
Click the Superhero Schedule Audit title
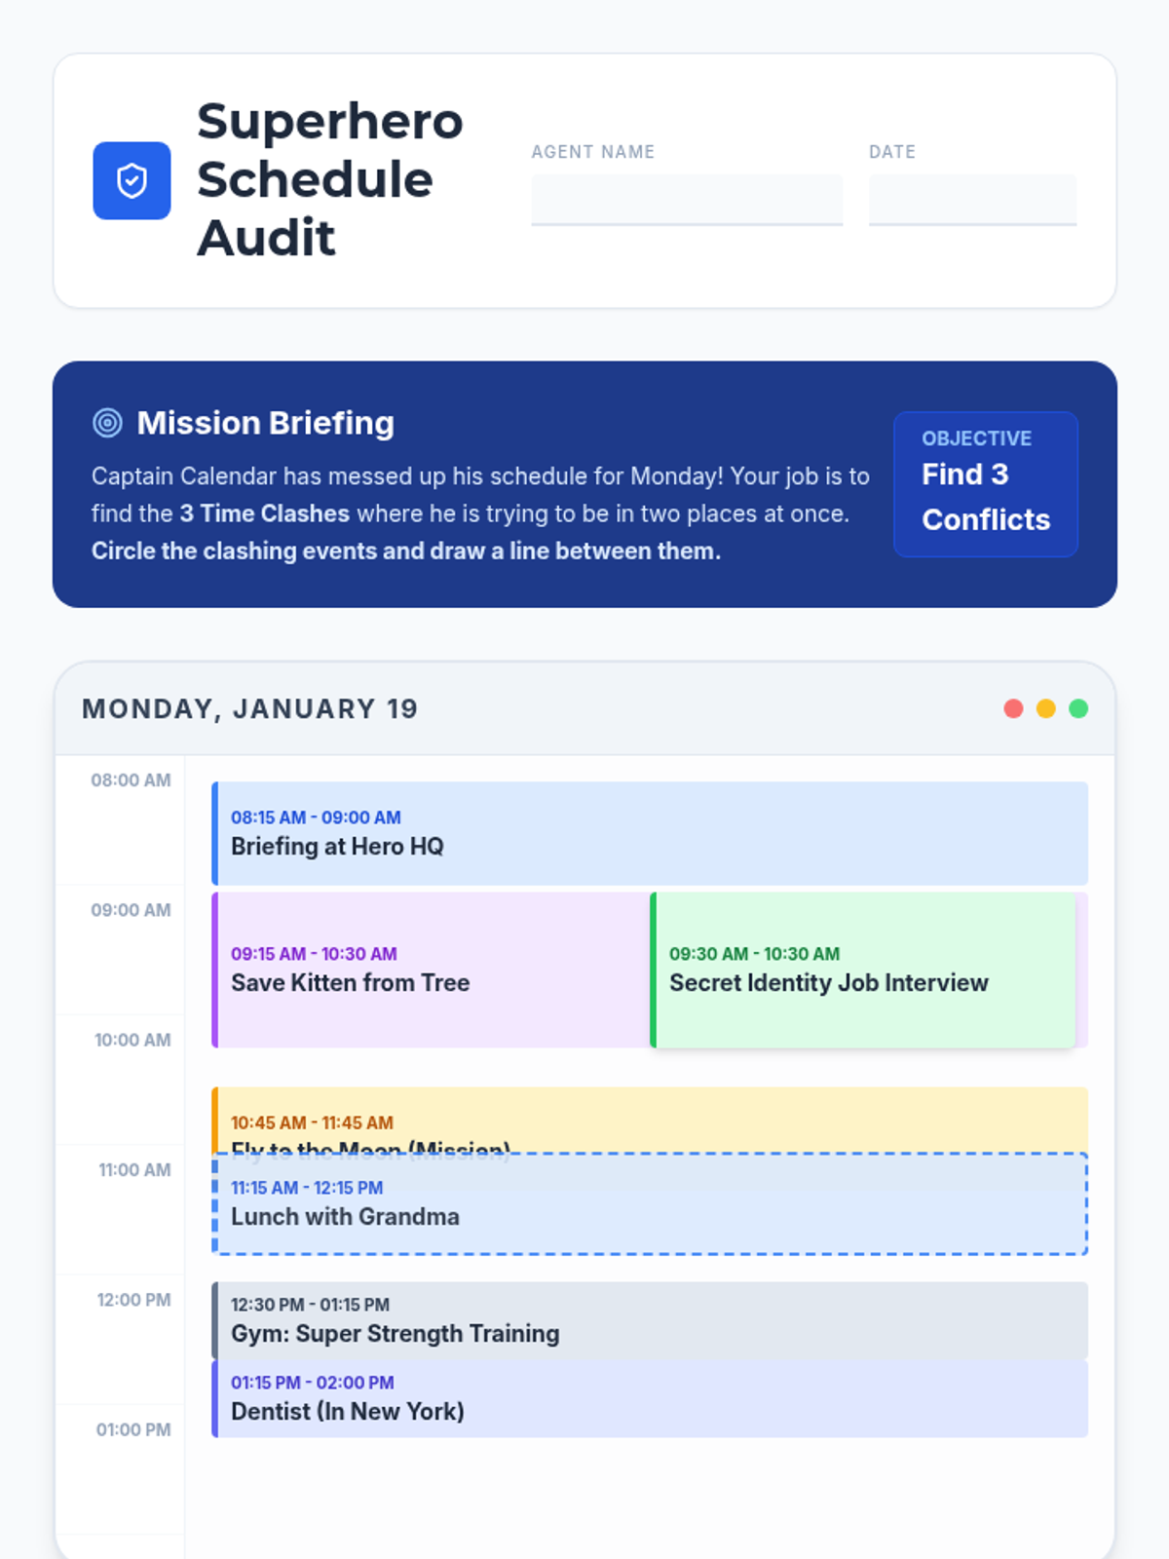pos(329,180)
